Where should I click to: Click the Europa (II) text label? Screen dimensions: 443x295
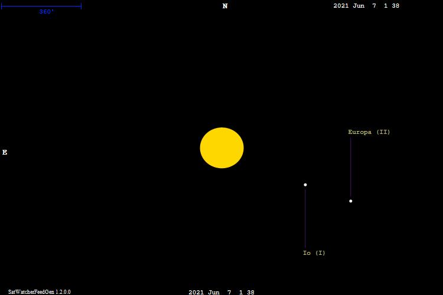369,132
